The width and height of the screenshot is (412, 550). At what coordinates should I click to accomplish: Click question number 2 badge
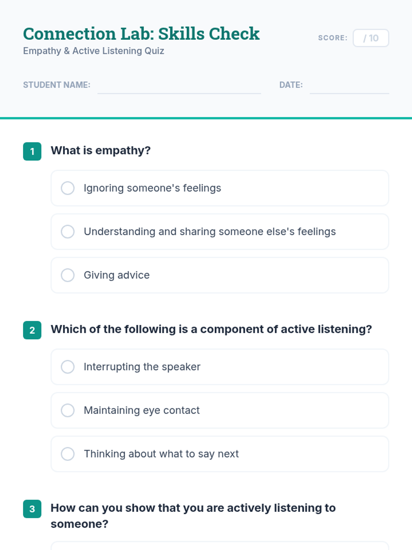32,330
